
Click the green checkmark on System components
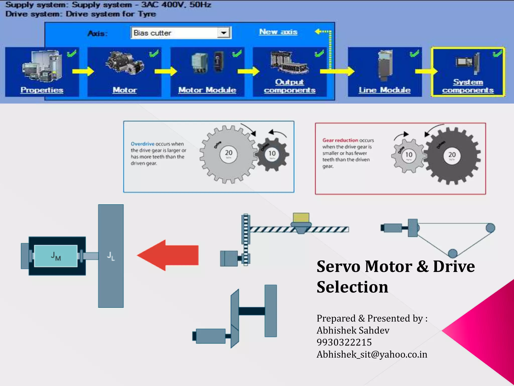[x=497, y=53]
